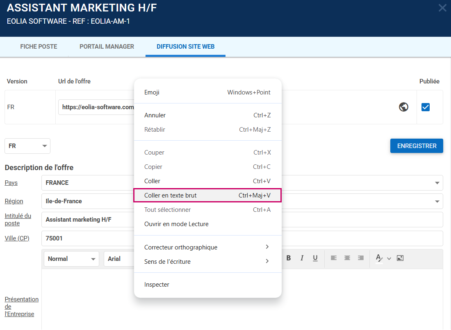Insert an image in the editor

tap(400, 258)
